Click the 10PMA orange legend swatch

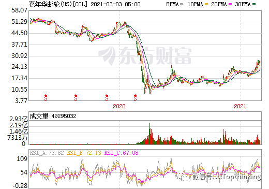pos(206,4)
